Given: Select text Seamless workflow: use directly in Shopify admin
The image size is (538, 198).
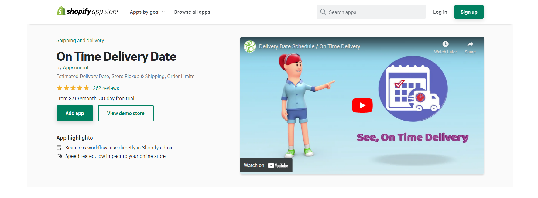Looking at the screenshot, I should (119, 148).
